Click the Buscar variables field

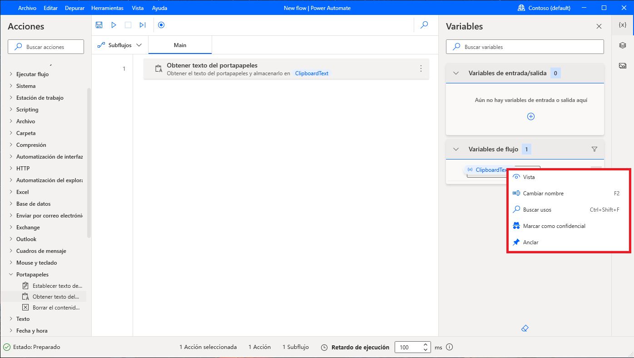pos(525,46)
